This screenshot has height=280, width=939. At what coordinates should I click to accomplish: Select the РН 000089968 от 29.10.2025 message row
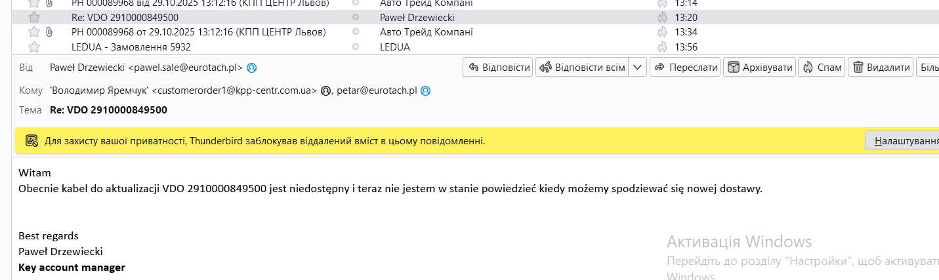[x=198, y=32]
